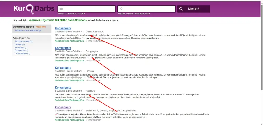Click the 'Cēsis, Cēsu nov.' location text
Viewport: 263px width, 125px height.
tap(95, 31)
